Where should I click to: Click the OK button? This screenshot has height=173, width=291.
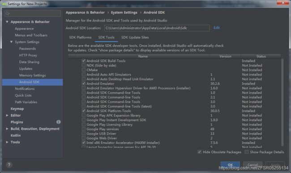tap(230, 165)
